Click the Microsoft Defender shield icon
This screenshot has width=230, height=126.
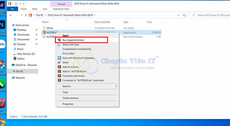pos(59,58)
